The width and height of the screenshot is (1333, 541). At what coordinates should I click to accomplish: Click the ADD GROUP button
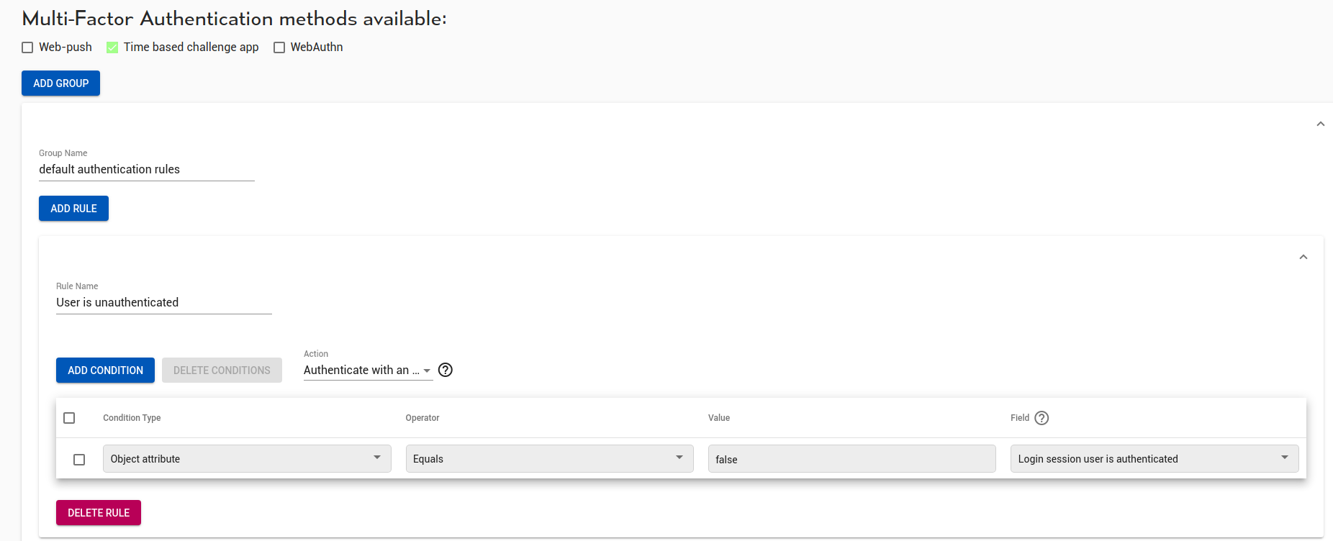coord(60,83)
